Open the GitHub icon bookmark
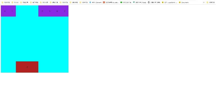Image resolution: width=216 pixels, height=108 pixels. click(154, 2)
